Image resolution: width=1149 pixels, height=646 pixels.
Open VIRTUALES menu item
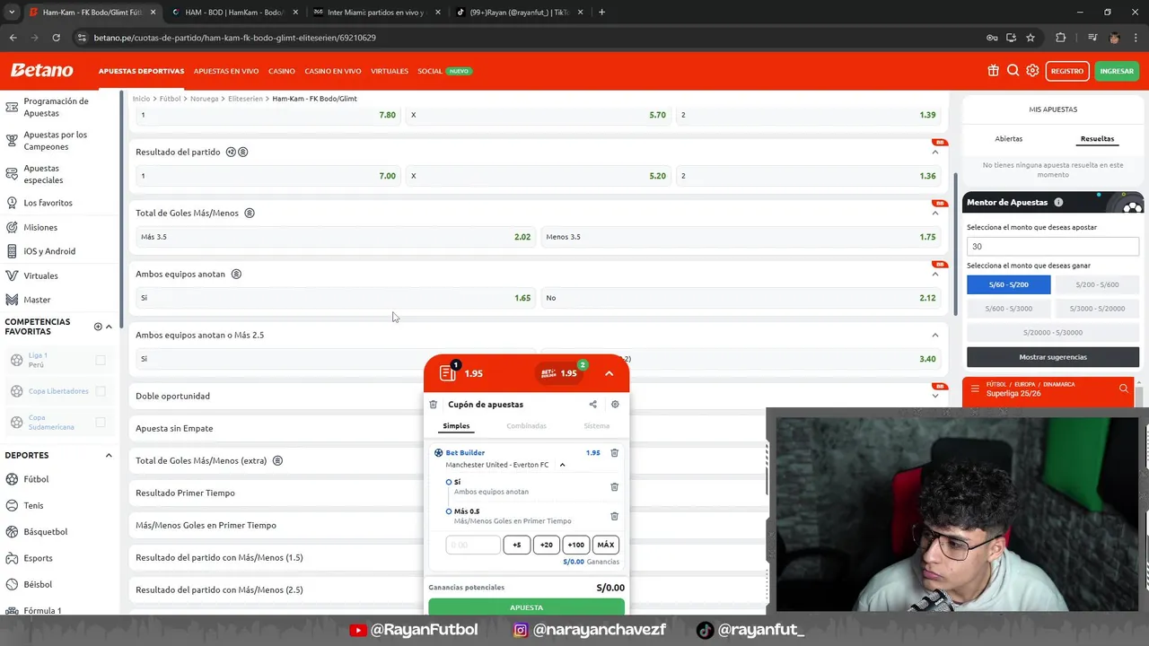(x=390, y=71)
